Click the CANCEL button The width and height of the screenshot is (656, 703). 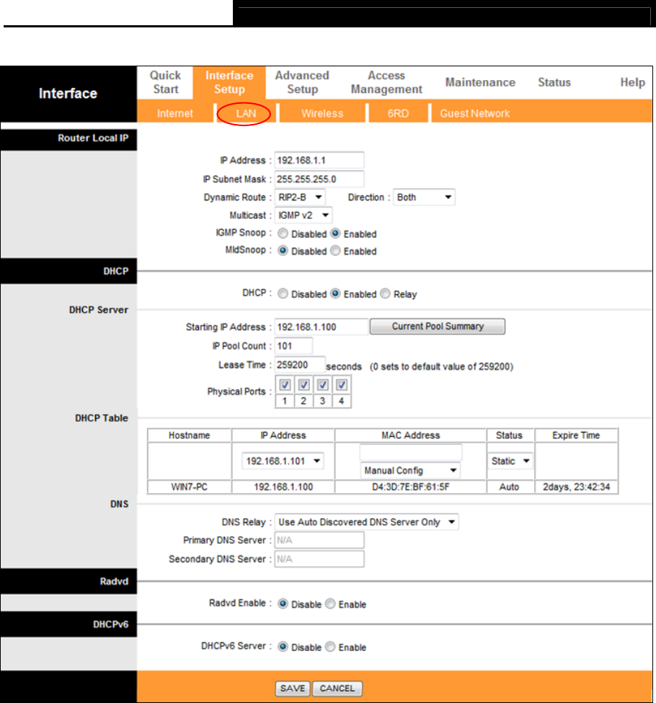(x=337, y=688)
